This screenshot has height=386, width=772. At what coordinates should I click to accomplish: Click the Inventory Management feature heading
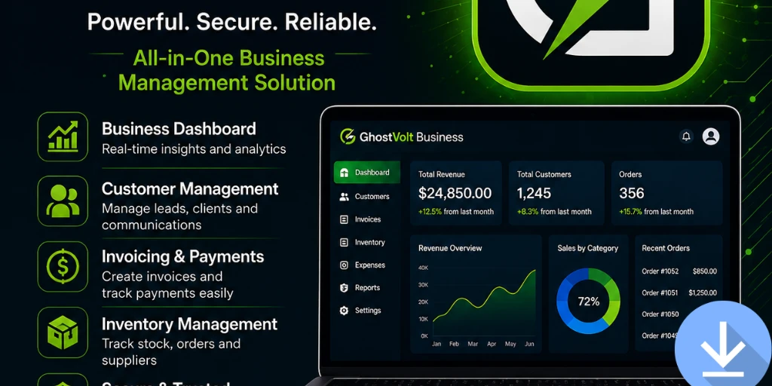pyautogui.click(x=189, y=324)
